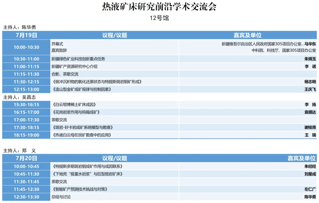Viewport: 319px width, 203px height.
Task: Click the 7月19日 date header
Action: click(26, 35)
